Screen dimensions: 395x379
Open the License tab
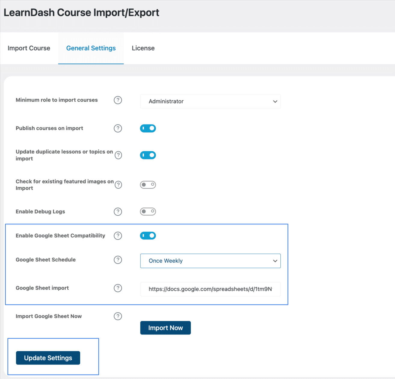click(x=143, y=48)
